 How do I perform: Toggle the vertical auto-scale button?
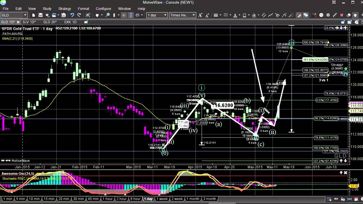pos(131,15)
